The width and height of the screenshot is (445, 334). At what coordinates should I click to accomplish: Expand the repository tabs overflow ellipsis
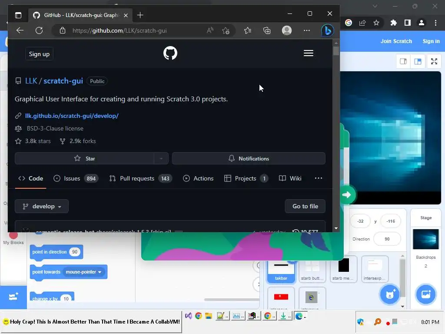[319, 178]
